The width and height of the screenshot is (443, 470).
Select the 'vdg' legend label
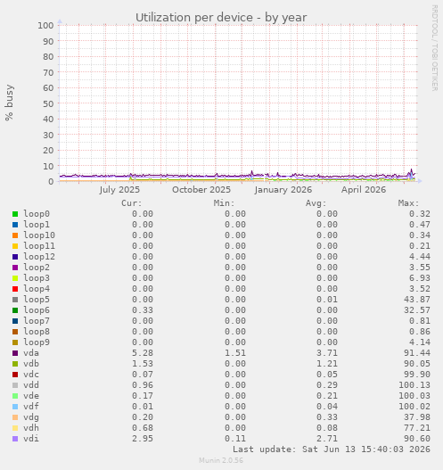coord(31,417)
